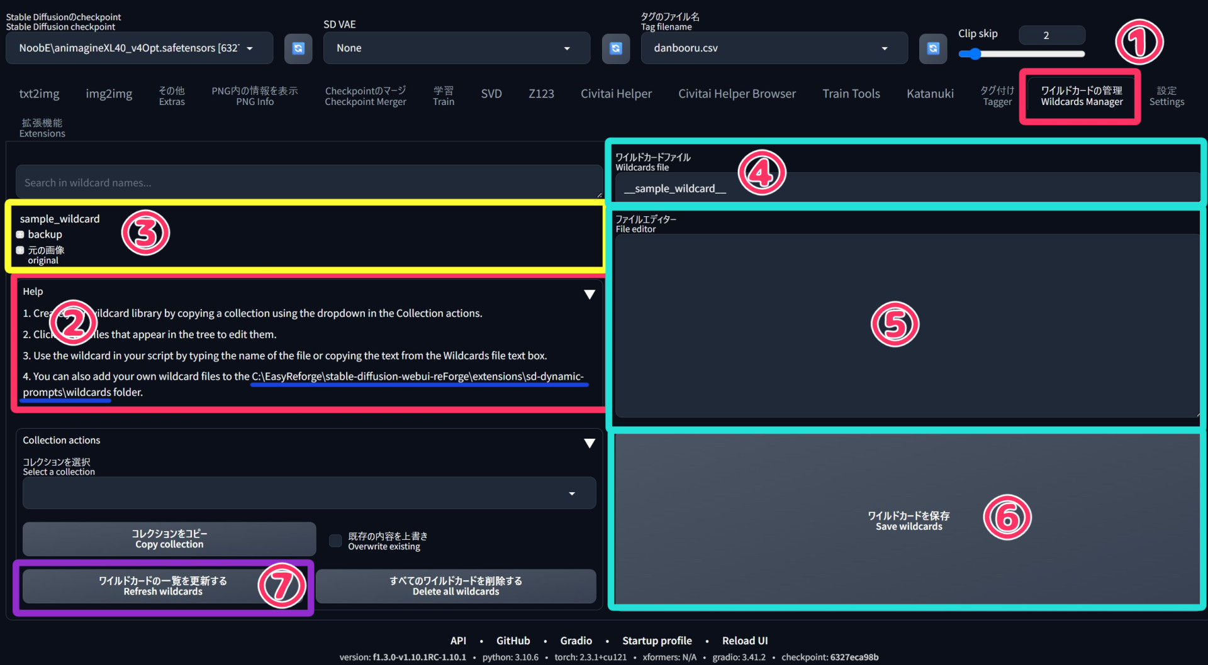
Task: Open the SD VAE dropdown
Action: click(457, 48)
